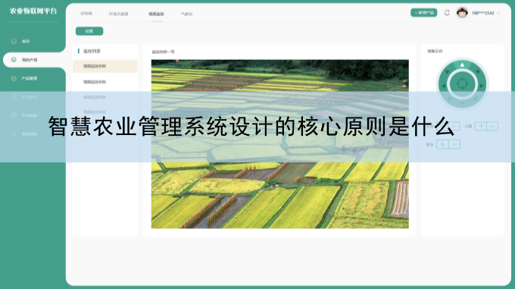Open the user avatar picture
The width and height of the screenshot is (515, 289).
(x=462, y=13)
